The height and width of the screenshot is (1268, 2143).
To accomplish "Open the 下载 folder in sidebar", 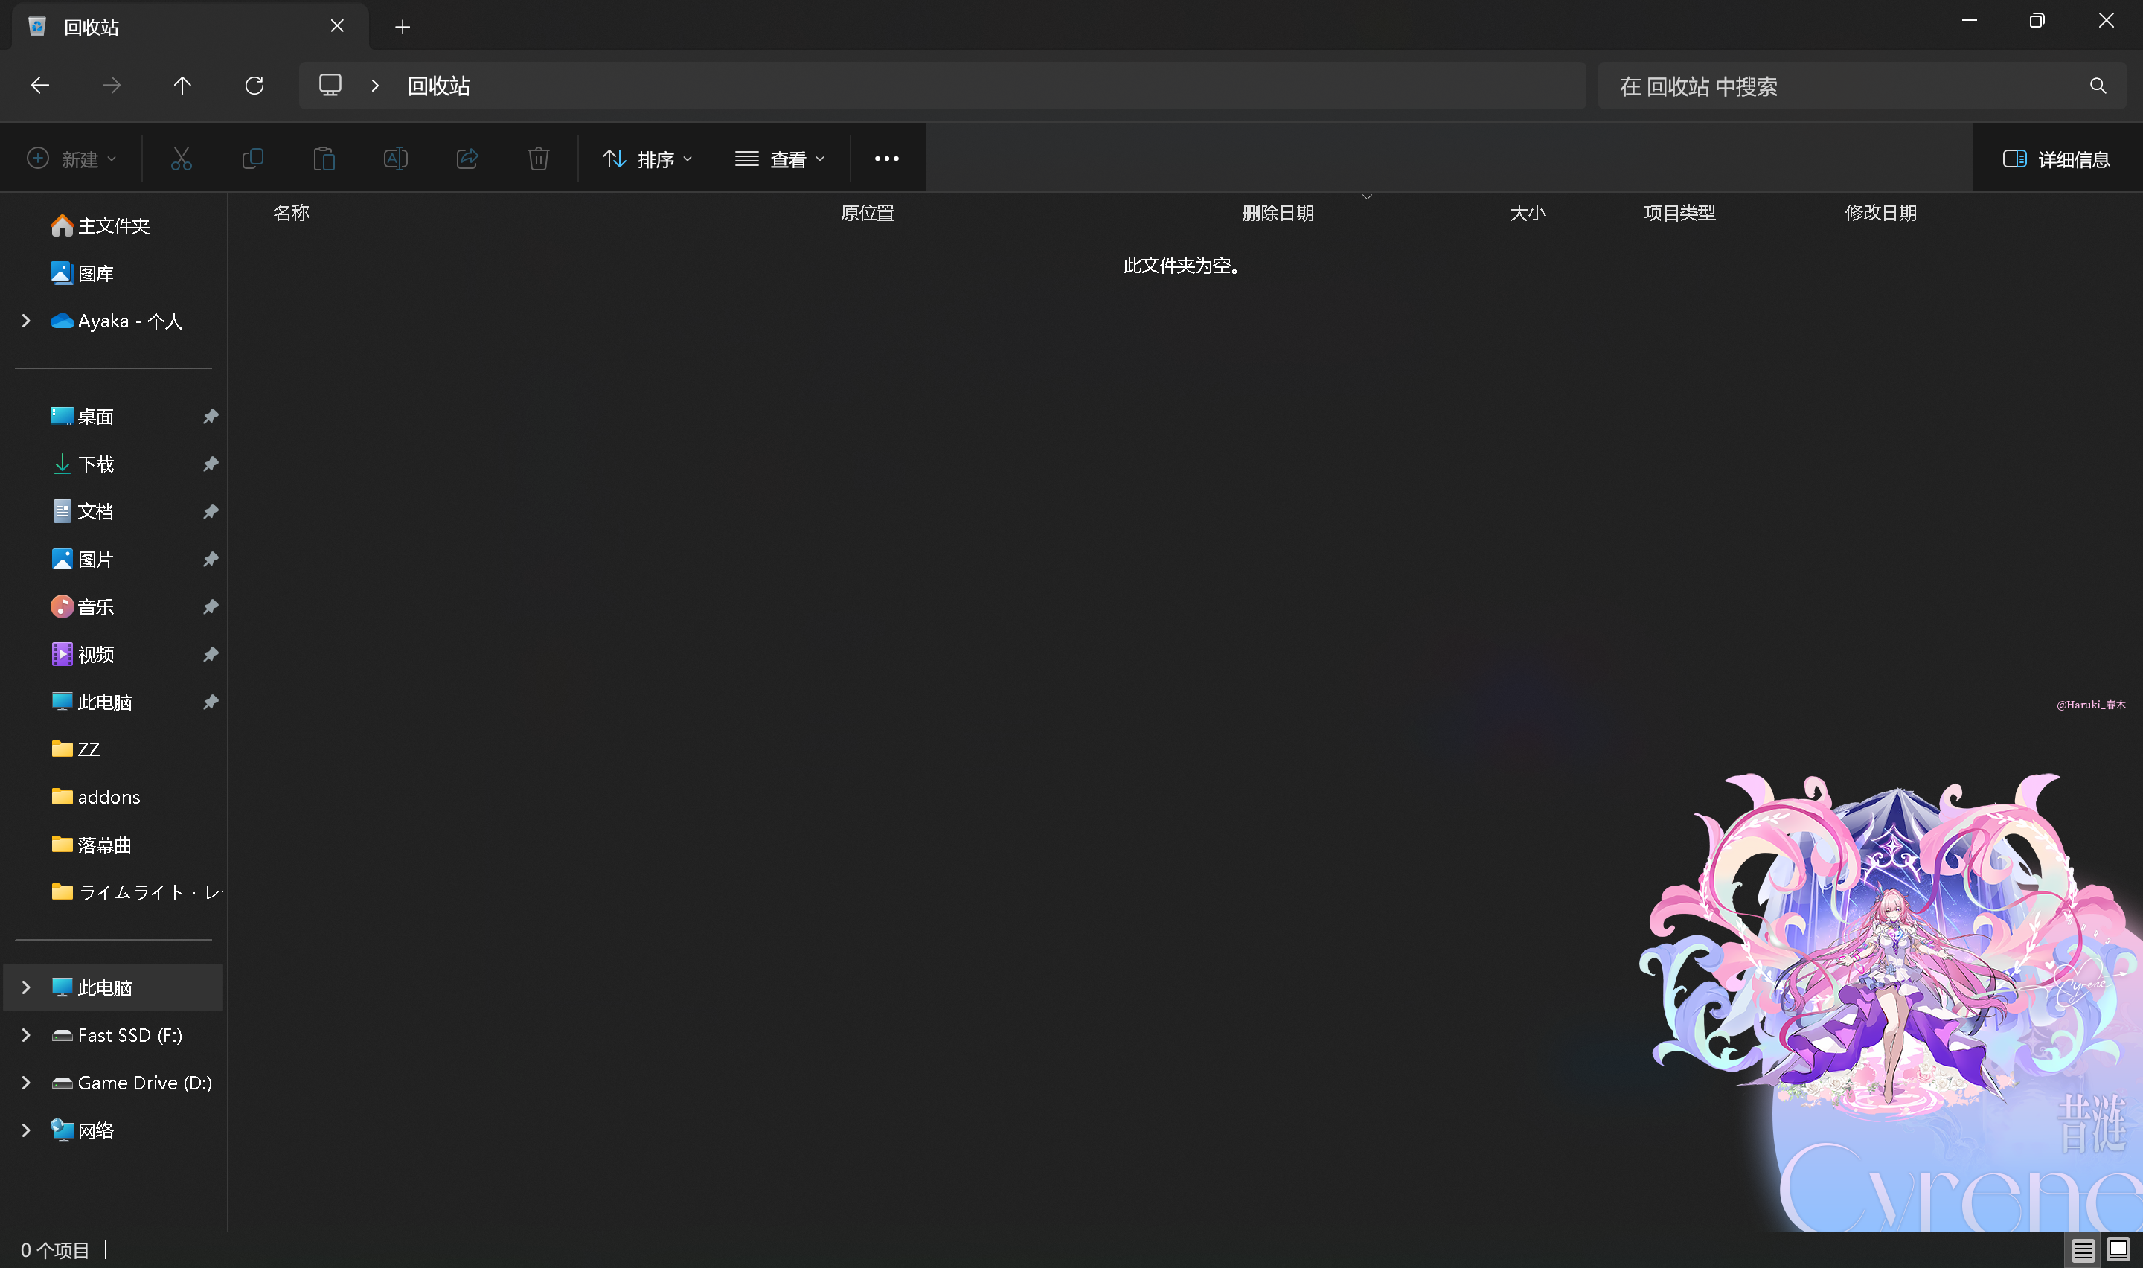I will click(x=115, y=464).
